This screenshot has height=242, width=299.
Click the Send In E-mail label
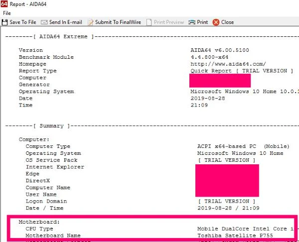[66, 22]
